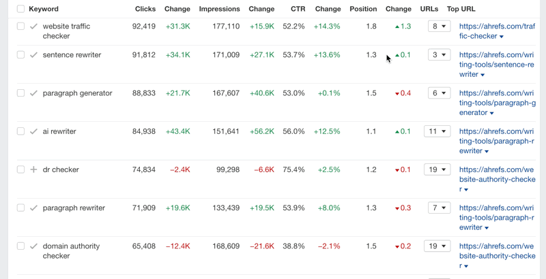Image resolution: width=546 pixels, height=279 pixels.
Task: Click checkmark icon beside paragraph rewriter
Action: (x=33, y=208)
